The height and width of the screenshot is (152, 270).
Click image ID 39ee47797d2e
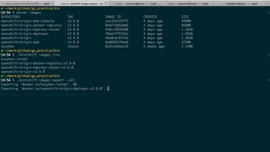point(117,34)
